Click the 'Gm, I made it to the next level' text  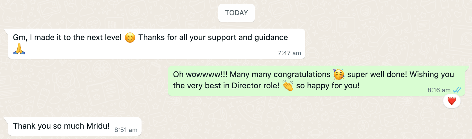click(x=67, y=38)
